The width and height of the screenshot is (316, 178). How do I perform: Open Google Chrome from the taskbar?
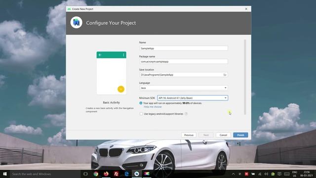click(x=96, y=174)
